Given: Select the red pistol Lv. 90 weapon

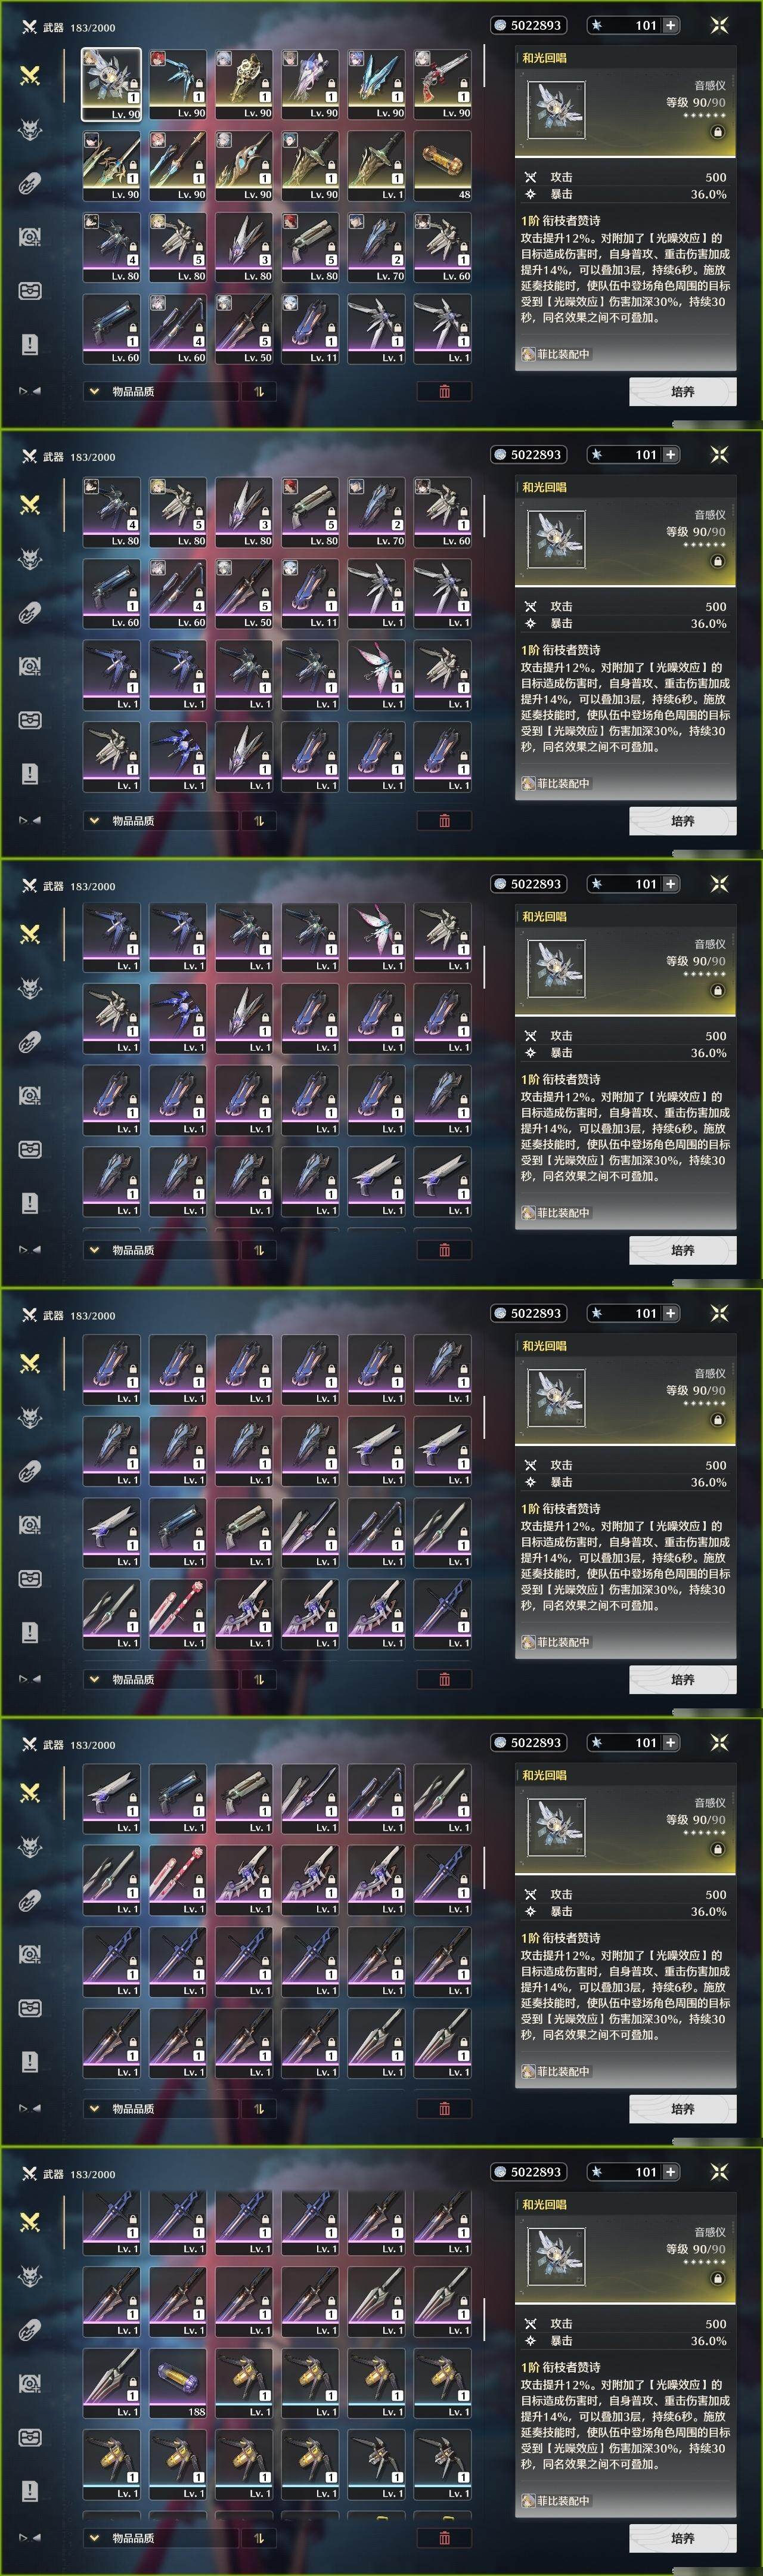Looking at the screenshot, I should (442, 85).
